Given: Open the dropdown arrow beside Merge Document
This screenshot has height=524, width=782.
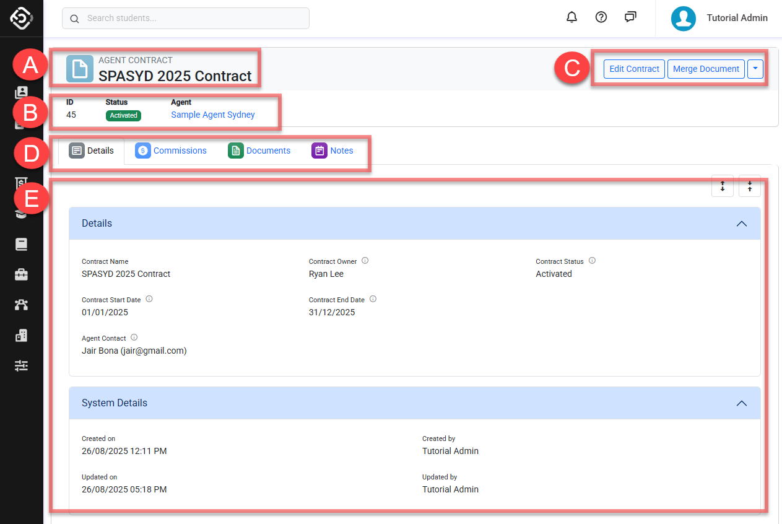Looking at the screenshot, I should tap(755, 69).
